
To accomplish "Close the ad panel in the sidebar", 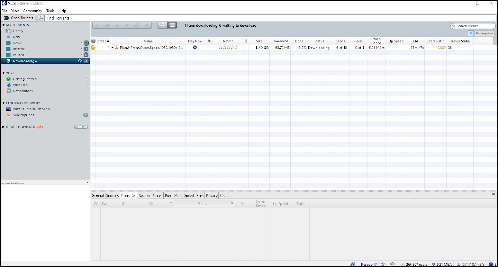I will click(88, 183).
